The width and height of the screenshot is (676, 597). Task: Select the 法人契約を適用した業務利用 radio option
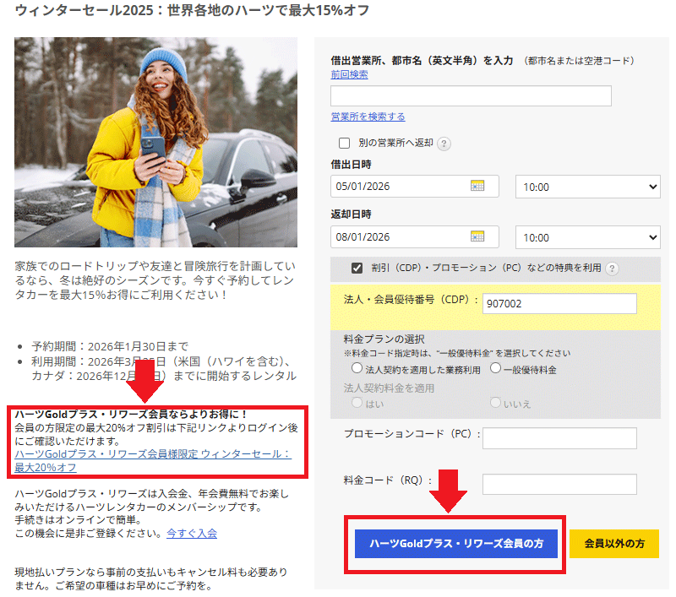click(357, 369)
